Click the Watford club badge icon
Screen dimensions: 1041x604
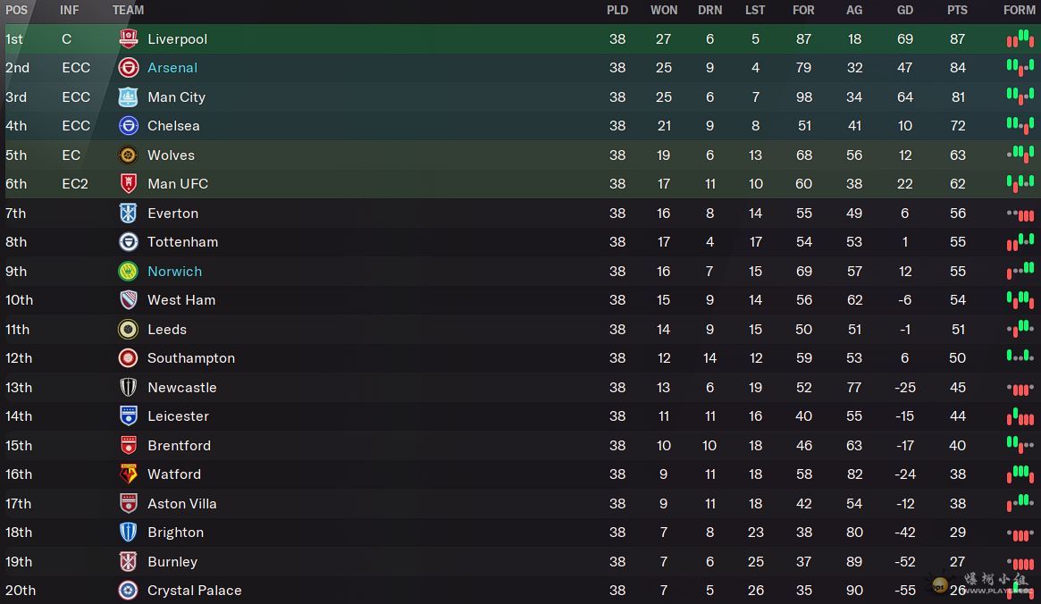(129, 474)
